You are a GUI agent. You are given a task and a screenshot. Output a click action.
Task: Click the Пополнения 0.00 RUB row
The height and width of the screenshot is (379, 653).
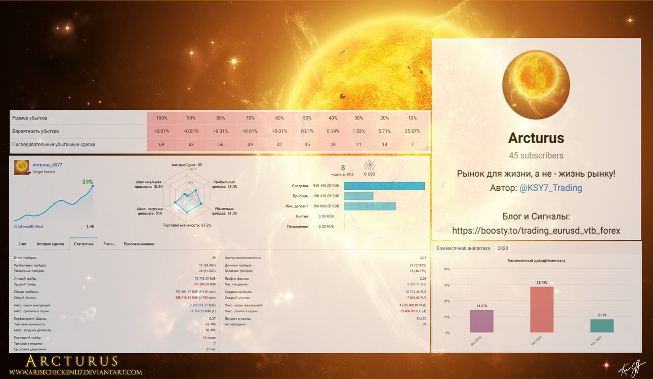[x=310, y=226]
